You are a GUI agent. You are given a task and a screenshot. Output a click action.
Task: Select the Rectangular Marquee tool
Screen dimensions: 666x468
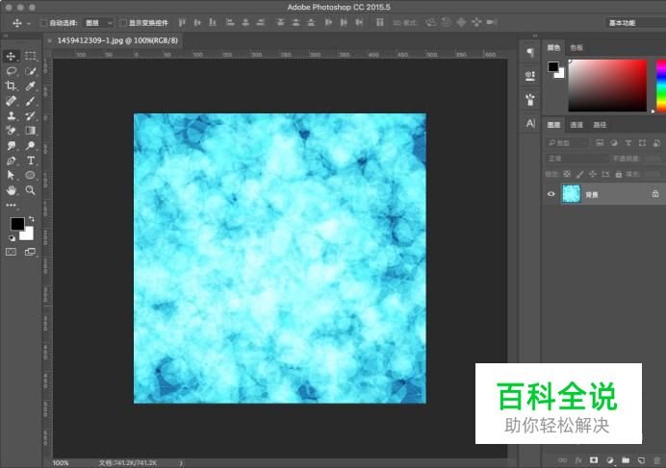pyautogui.click(x=31, y=57)
